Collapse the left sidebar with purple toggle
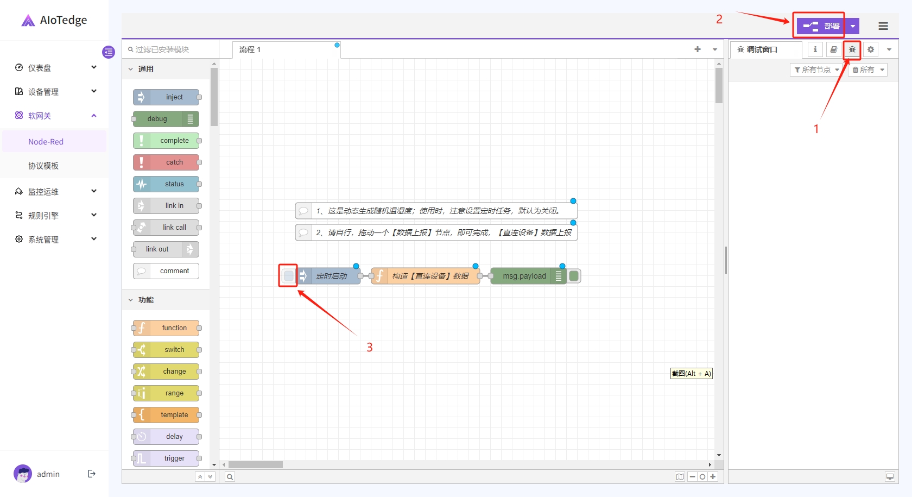Viewport: 912px width, 497px height. coord(109,52)
